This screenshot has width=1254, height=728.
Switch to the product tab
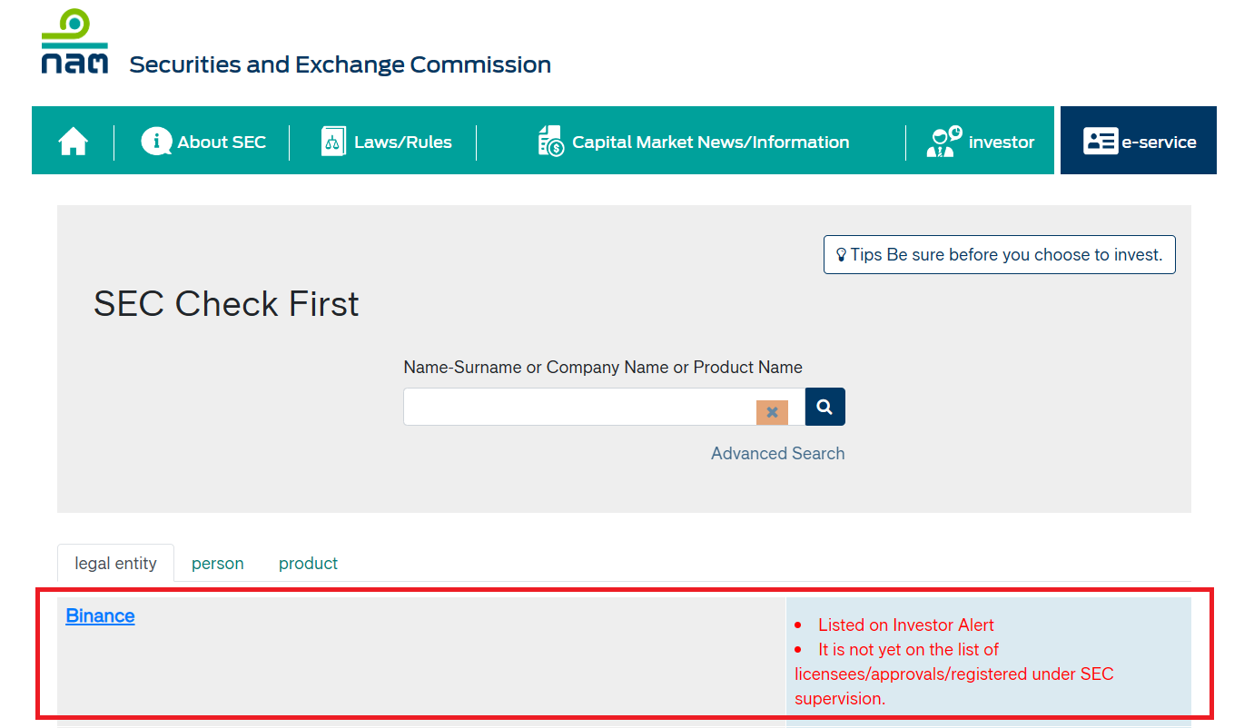click(308, 564)
